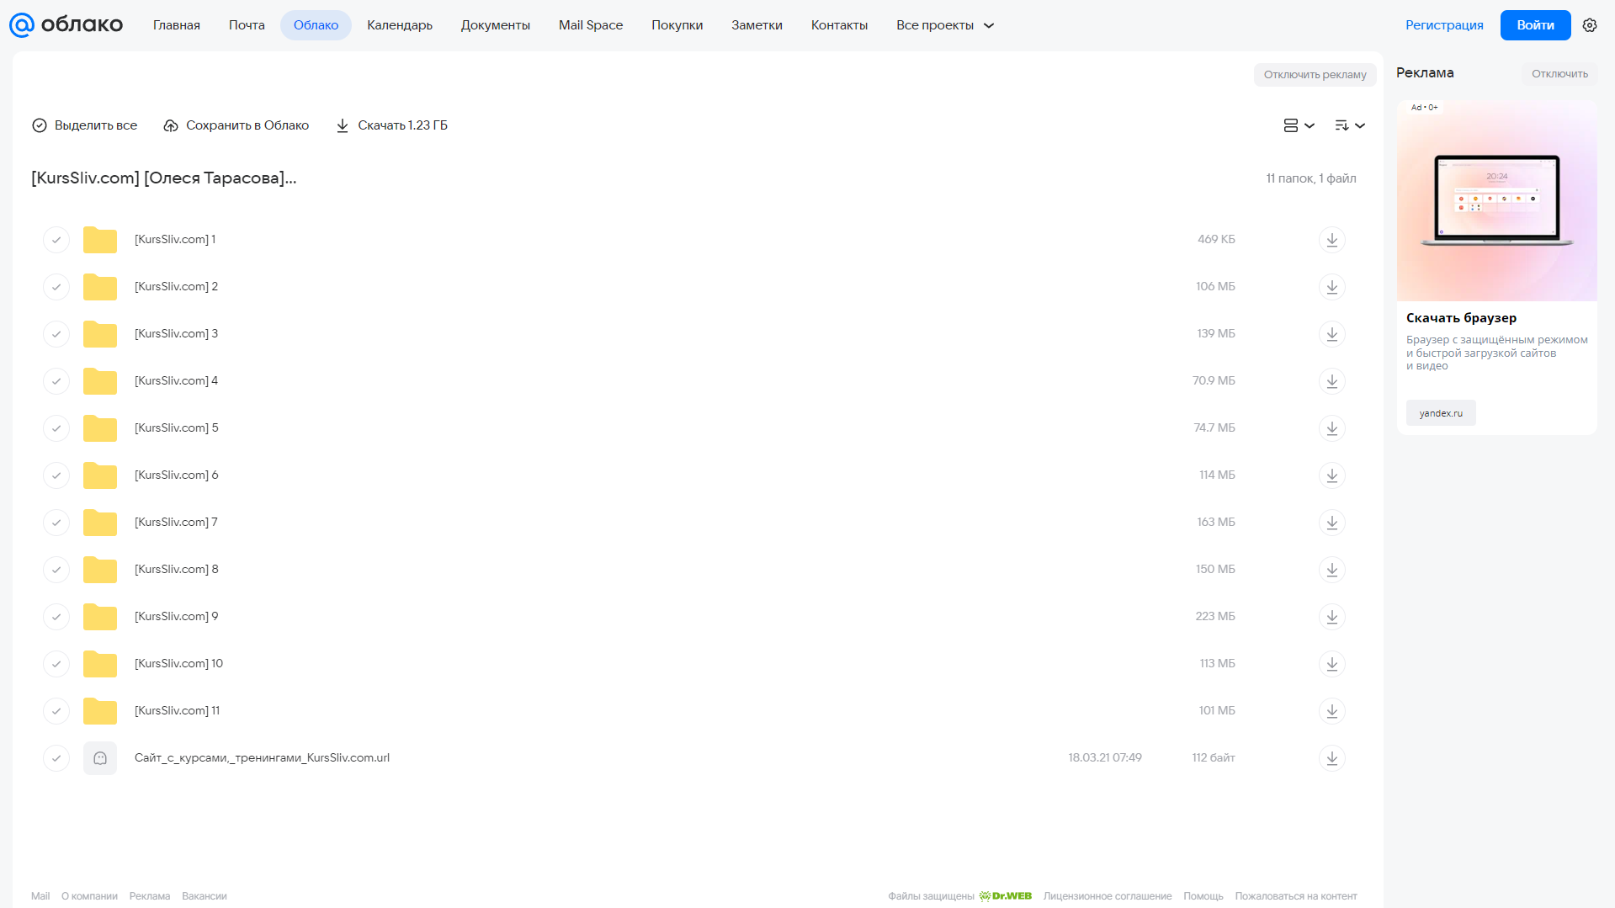Download the [KursSliv.com] 9 folder
This screenshot has height=908, width=1615.
click(x=1331, y=617)
